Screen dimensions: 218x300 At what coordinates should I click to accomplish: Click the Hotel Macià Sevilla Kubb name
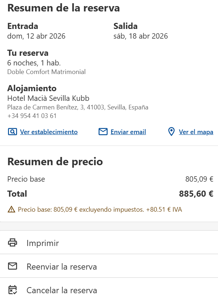coord(48,98)
